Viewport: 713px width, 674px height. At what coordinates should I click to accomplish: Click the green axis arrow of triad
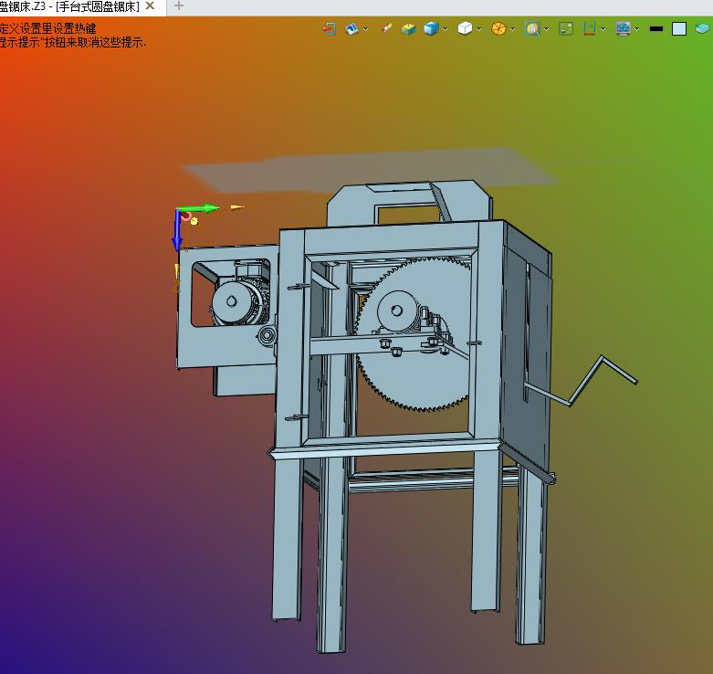[x=200, y=208]
